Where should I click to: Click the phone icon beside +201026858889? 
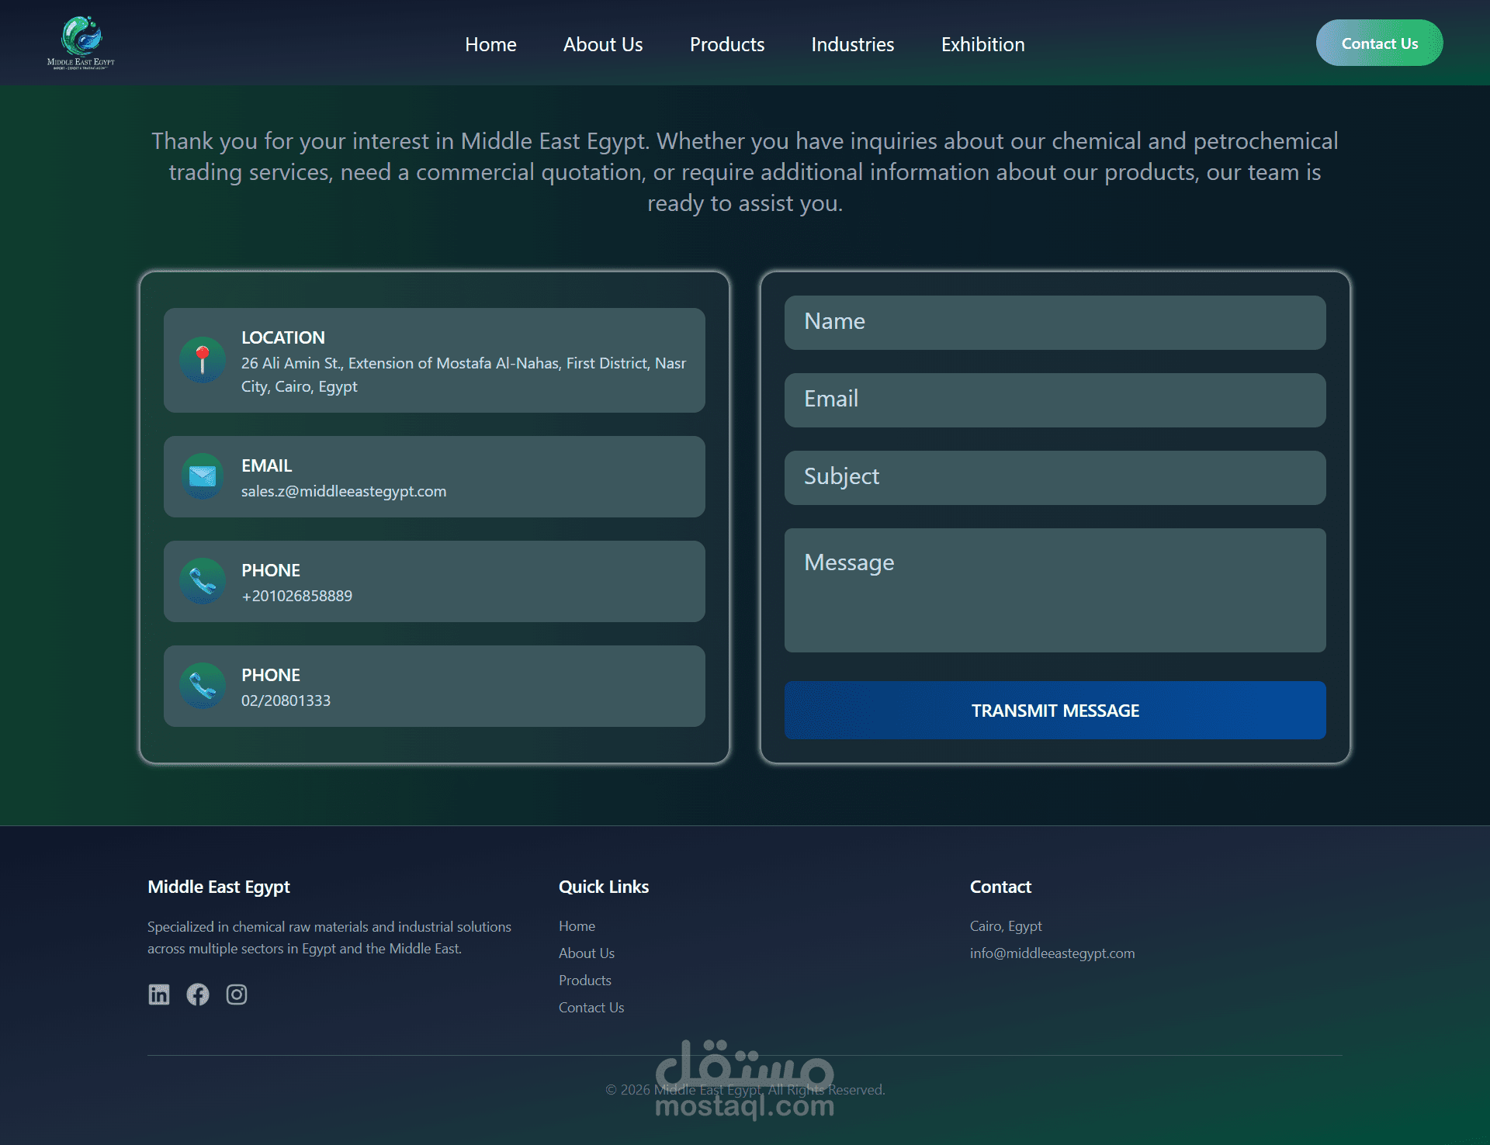pos(203,581)
